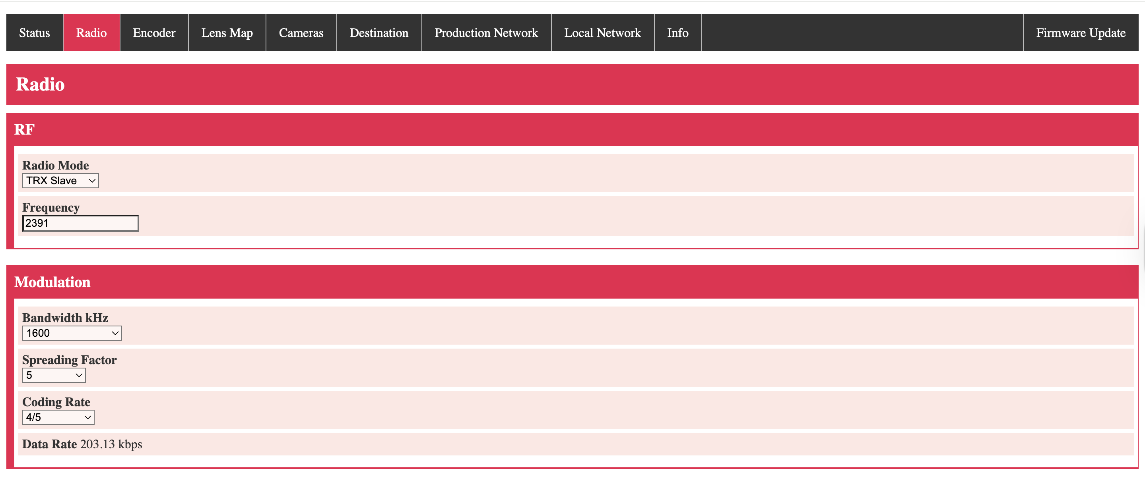1145x486 pixels.
Task: Select the Radio tab
Action: (x=91, y=33)
